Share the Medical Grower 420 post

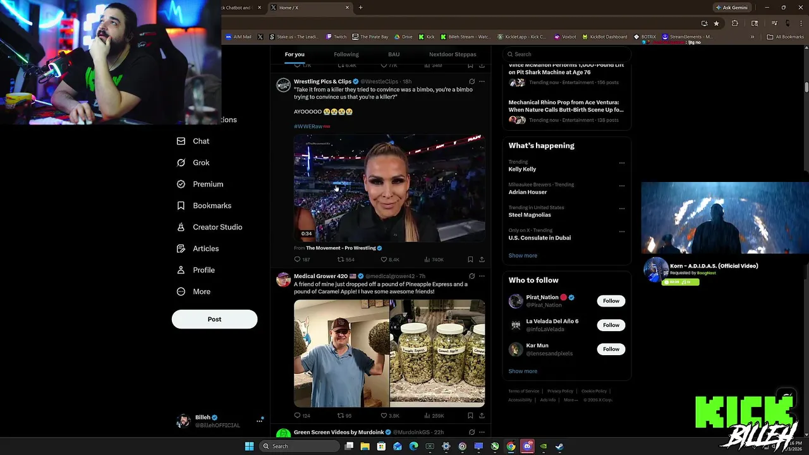pos(482,415)
